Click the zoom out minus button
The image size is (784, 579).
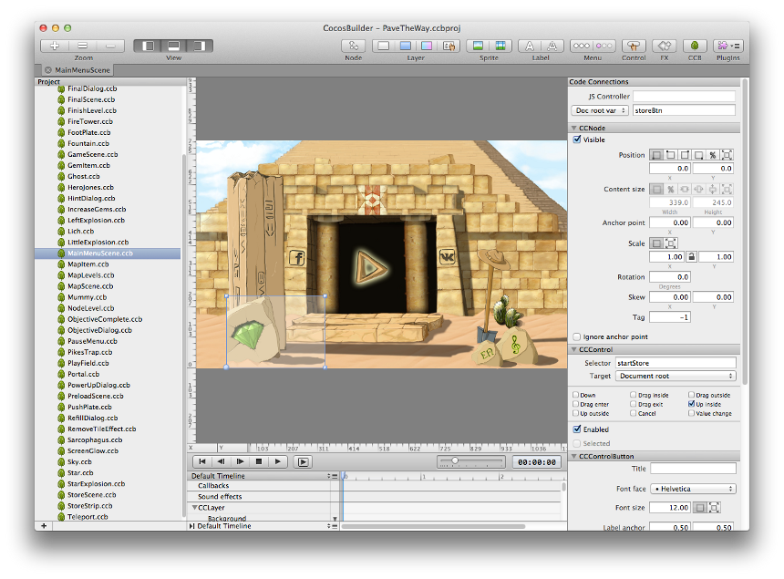[x=110, y=46]
